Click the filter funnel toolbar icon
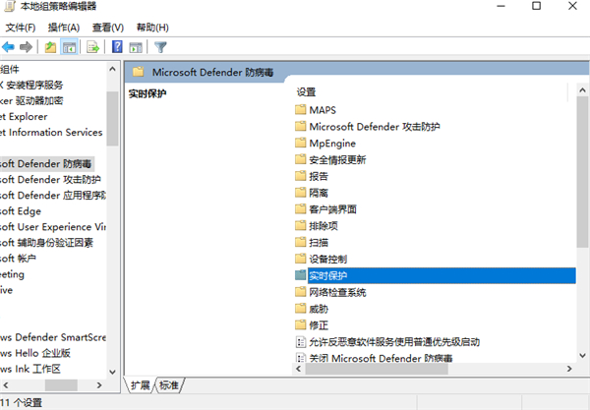The image size is (590, 410). (160, 46)
